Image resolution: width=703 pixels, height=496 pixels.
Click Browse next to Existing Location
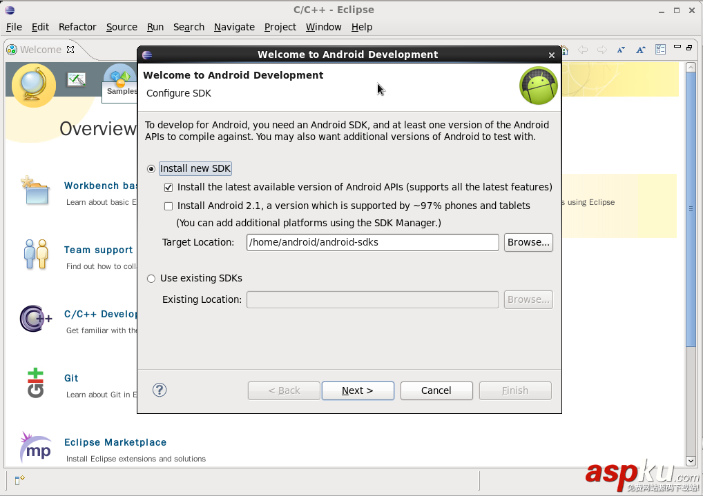528,300
